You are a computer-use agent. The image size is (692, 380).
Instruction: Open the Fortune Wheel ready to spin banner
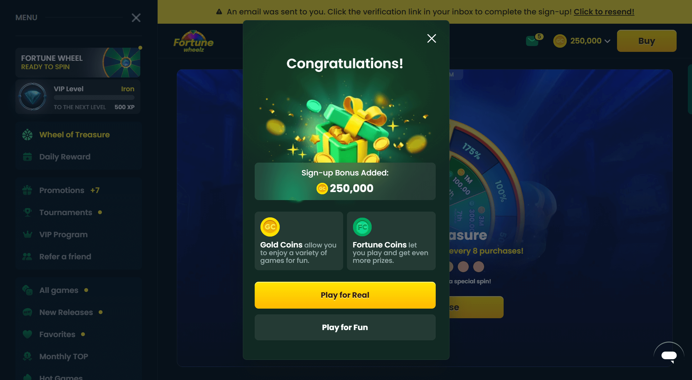[78, 62]
